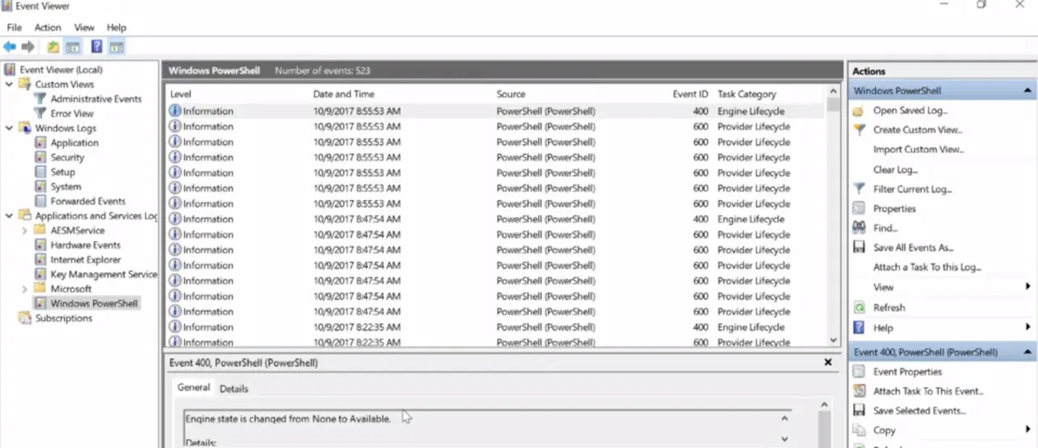Click the Forward arrow toolbar icon

[28, 47]
